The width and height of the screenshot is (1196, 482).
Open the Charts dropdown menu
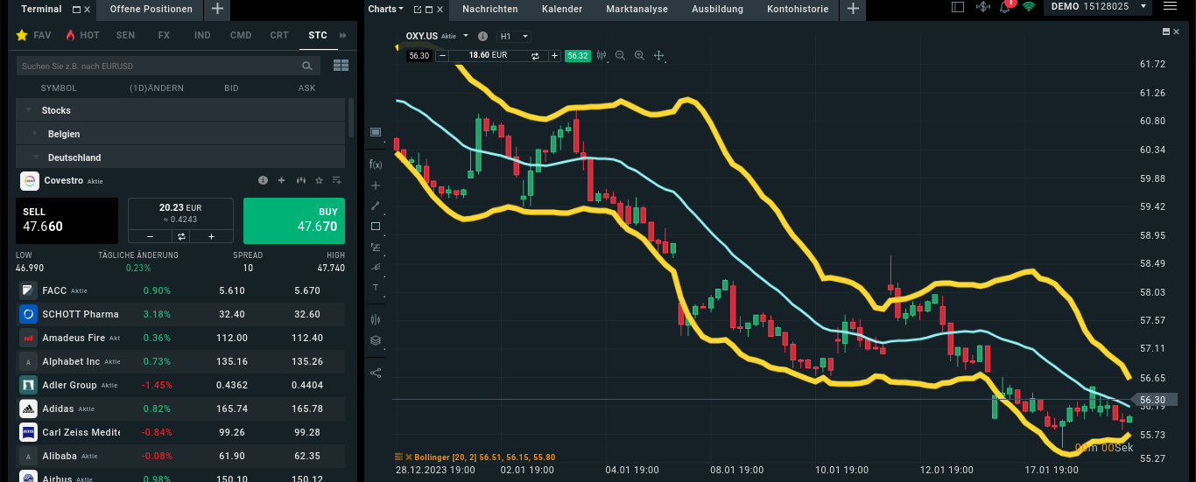click(x=386, y=9)
